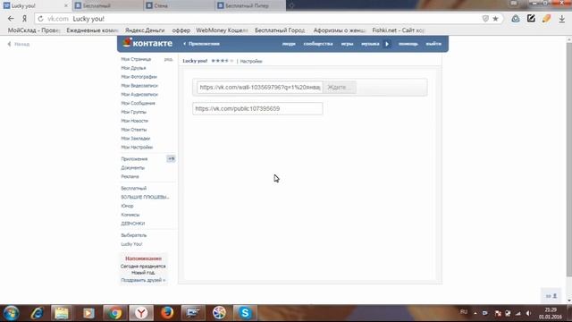Click the wall URL input field
The width and height of the screenshot is (572, 322).
coord(260,88)
